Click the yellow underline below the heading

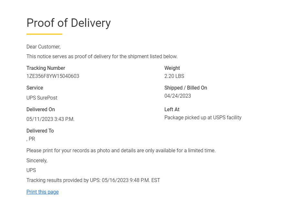44,34
